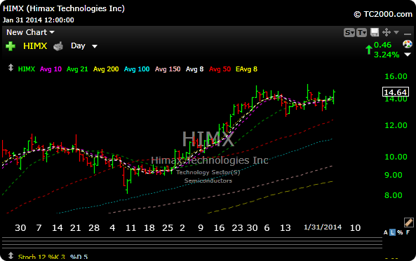Toggle the % percent scale button

(400, 232)
